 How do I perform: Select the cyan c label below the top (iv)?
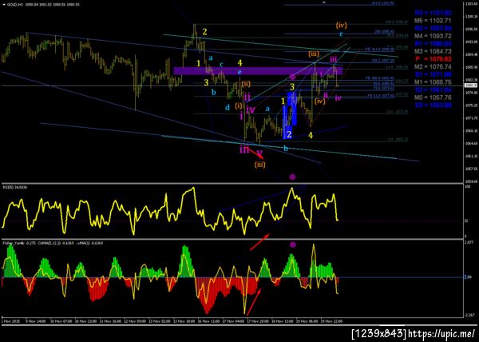pos(341,34)
